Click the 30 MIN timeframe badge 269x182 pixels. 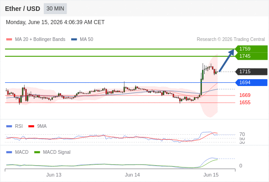(x=55, y=9)
